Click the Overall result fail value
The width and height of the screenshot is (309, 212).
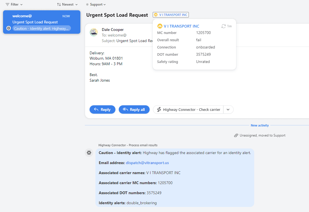(x=199, y=40)
